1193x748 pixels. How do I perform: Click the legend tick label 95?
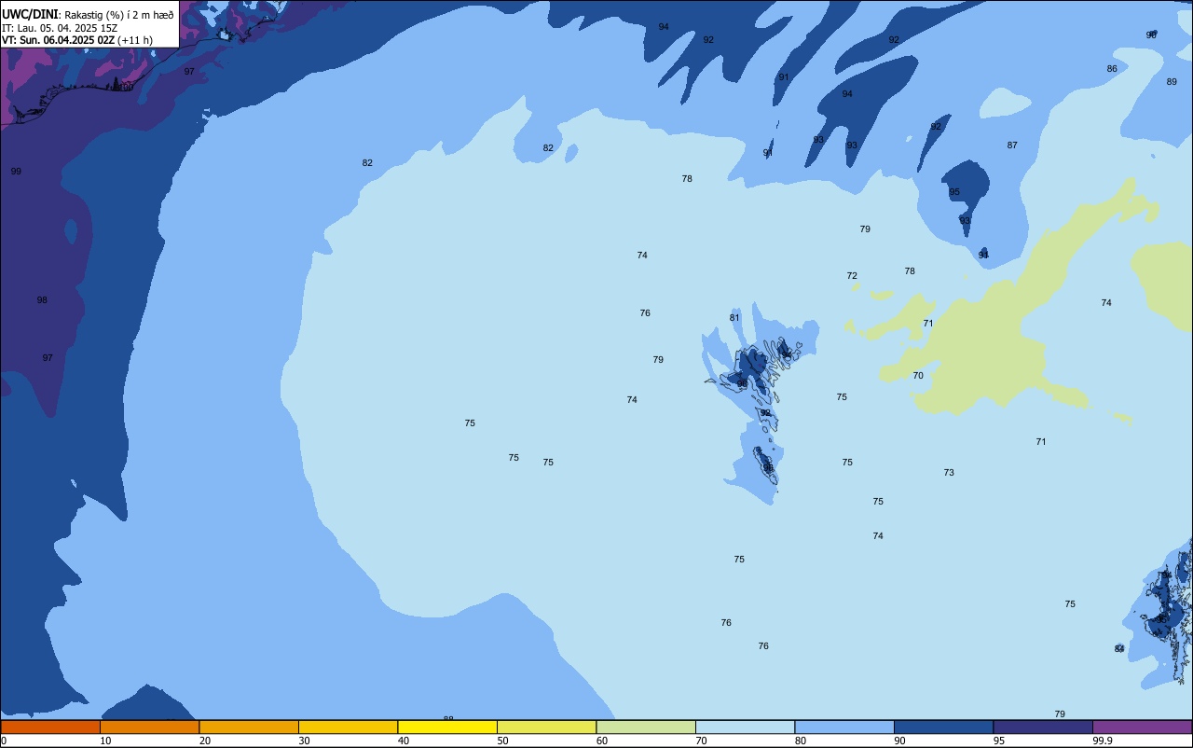coord(999,741)
